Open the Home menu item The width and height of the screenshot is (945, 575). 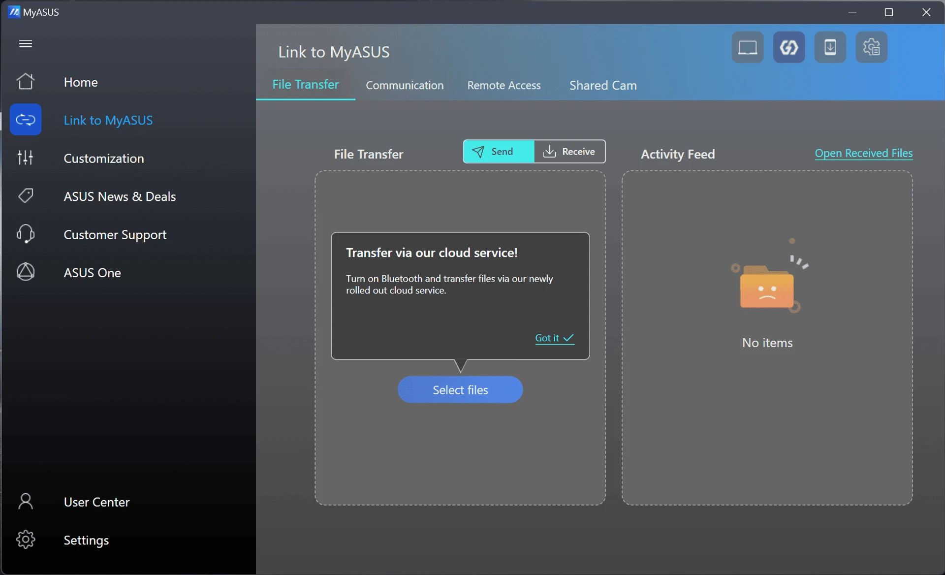coord(81,82)
